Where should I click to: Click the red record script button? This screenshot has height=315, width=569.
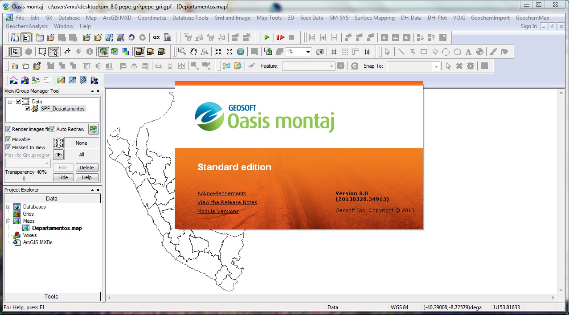pyautogui.click(x=280, y=37)
